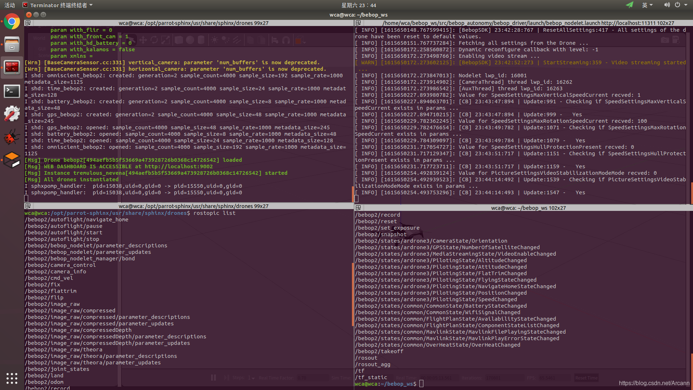Screen dimensions: 693x390
Task: Click the bottom-left drones 99x27 title bar
Action: (x=193, y=206)
